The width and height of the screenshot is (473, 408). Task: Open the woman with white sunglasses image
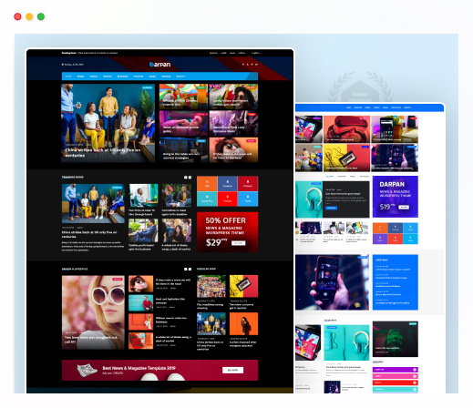pos(93,312)
